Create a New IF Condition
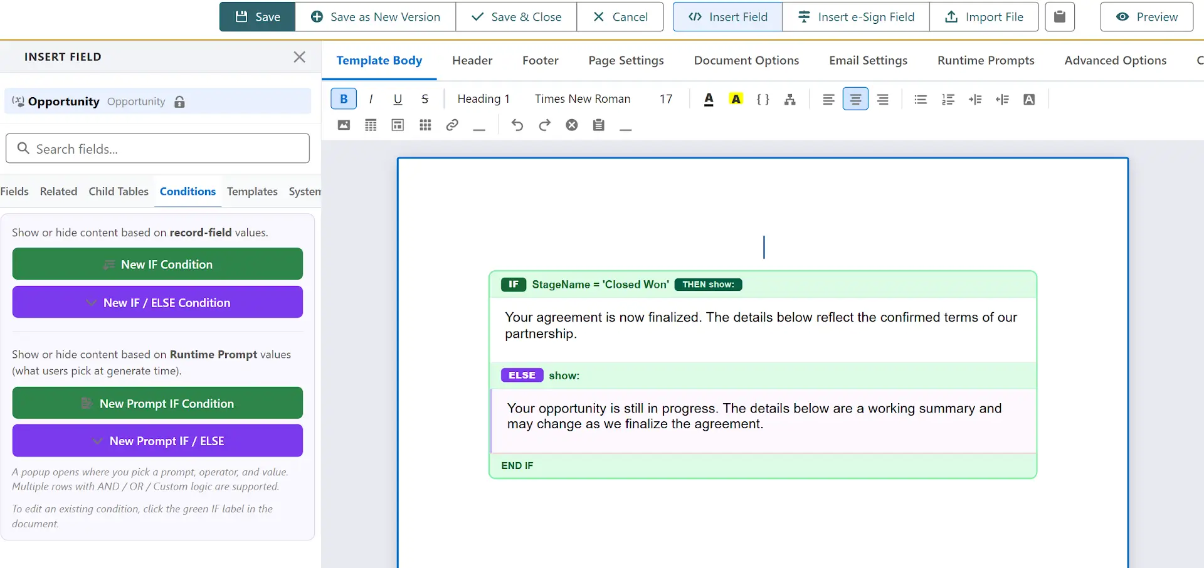This screenshot has width=1204, height=568. pyautogui.click(x=157, y=264)
